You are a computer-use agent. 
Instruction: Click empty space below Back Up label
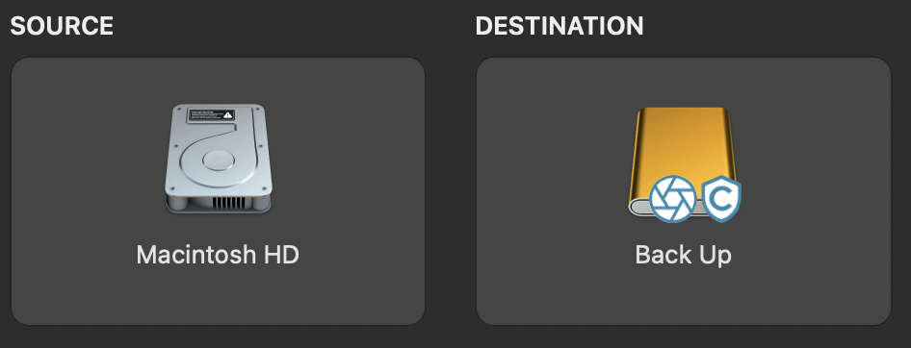tap(684, 297)
